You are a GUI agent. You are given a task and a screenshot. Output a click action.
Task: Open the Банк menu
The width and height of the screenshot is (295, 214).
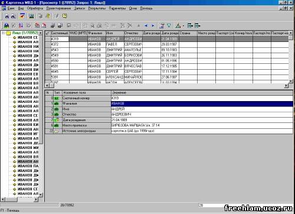click(11, 8)
